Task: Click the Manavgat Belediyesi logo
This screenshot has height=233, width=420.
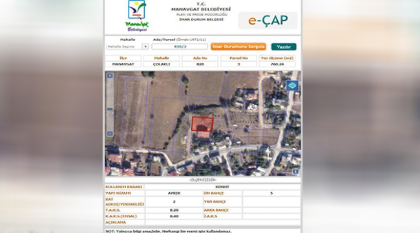Action: pyautogui.click(x=137, y=16)
